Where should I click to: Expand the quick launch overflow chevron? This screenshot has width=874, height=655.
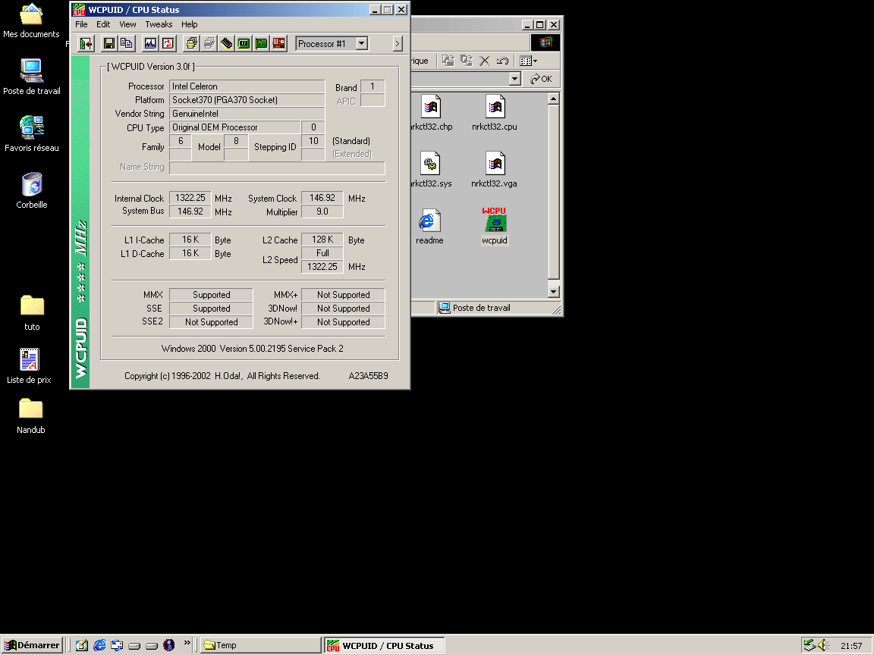coord(187,643)
